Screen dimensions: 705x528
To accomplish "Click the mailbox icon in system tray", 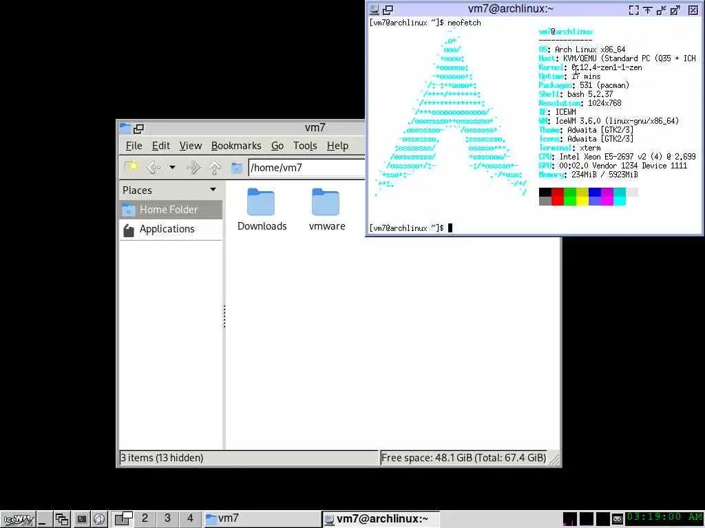I will [618, 520].
